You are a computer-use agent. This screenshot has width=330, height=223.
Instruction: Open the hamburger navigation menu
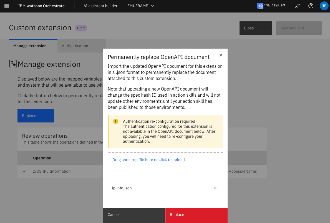pos(7,6)
